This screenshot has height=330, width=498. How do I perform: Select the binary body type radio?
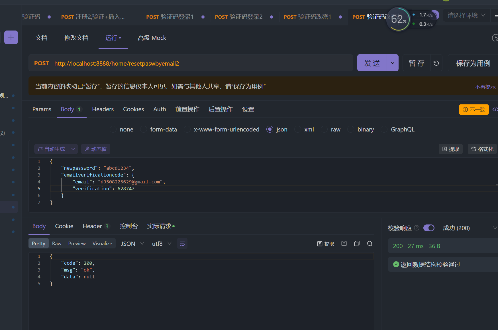point(351,129)
